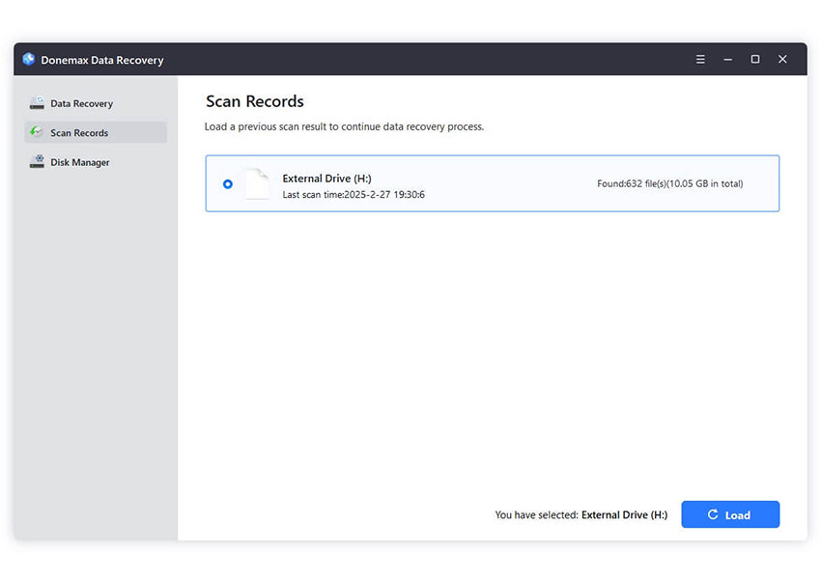Click the Last scan time 2025-2-27 text

click(x=354, y=195)
